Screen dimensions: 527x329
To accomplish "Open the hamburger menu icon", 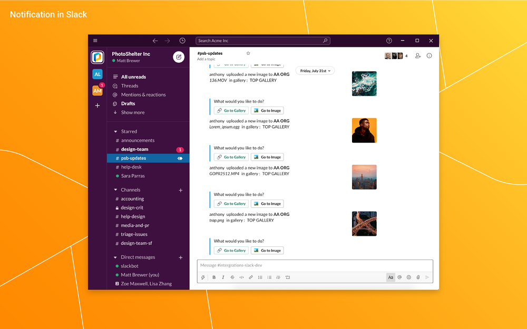I will 95,41.
